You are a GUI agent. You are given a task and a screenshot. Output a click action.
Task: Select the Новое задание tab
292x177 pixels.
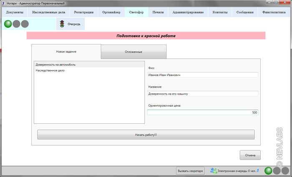tap(66, 52)
